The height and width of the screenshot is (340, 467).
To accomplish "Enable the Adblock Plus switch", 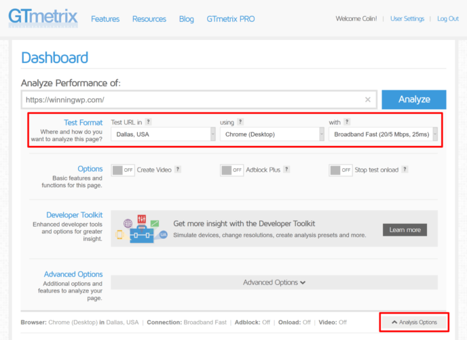I will 231,170.
